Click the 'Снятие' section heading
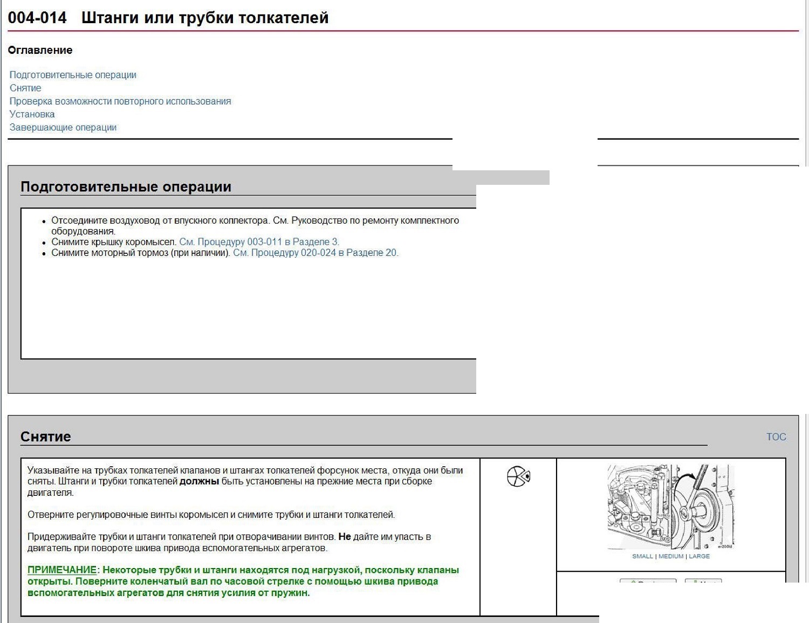The width and height of the screenshot is (809, 623). point(46,437)
